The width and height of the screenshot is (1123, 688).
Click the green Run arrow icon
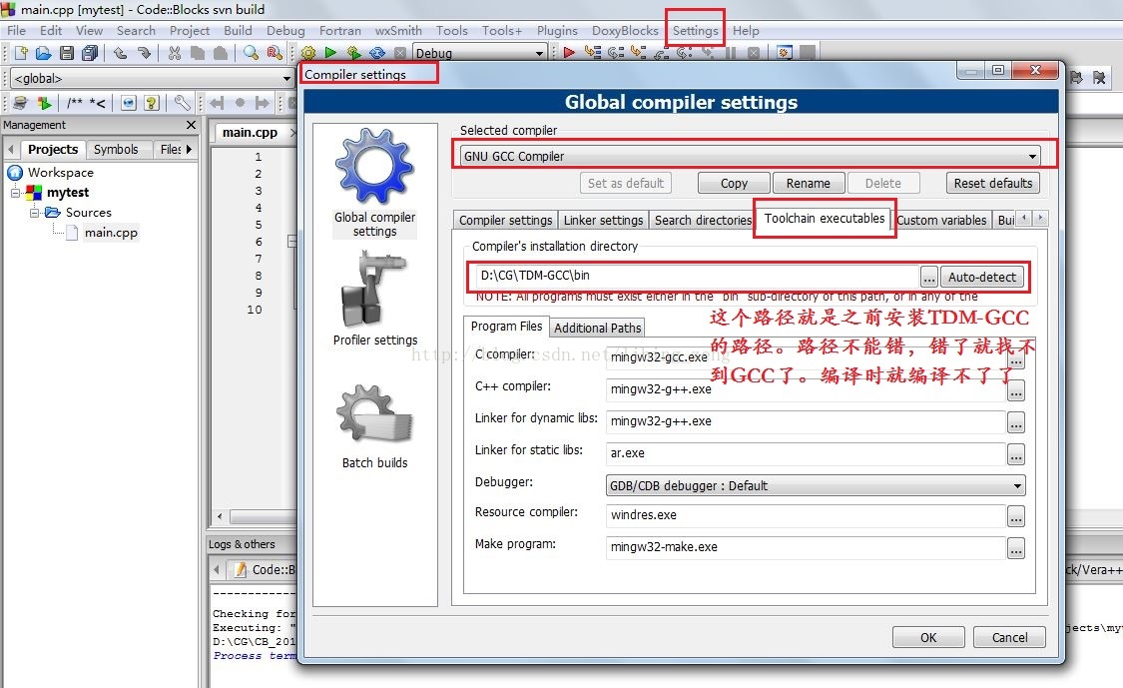(x=330, y=52)
